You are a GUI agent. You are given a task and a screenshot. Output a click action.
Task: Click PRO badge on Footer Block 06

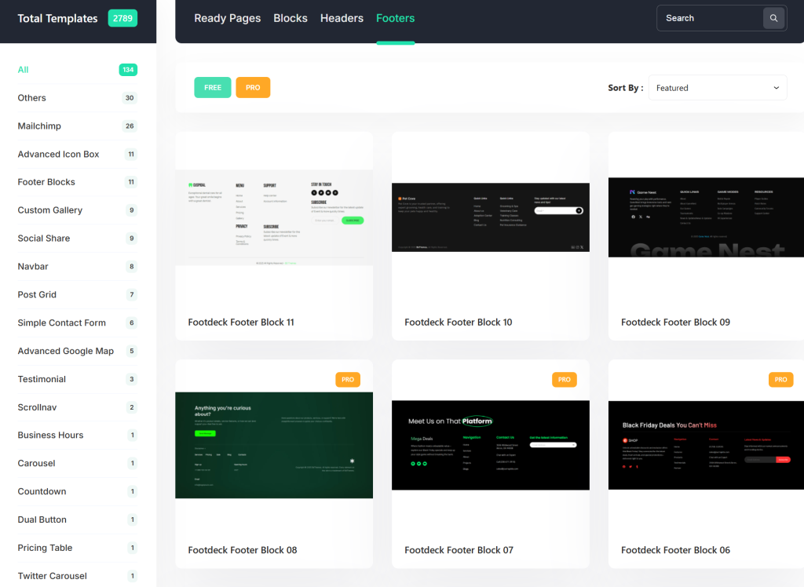click(x=780, y=379)
